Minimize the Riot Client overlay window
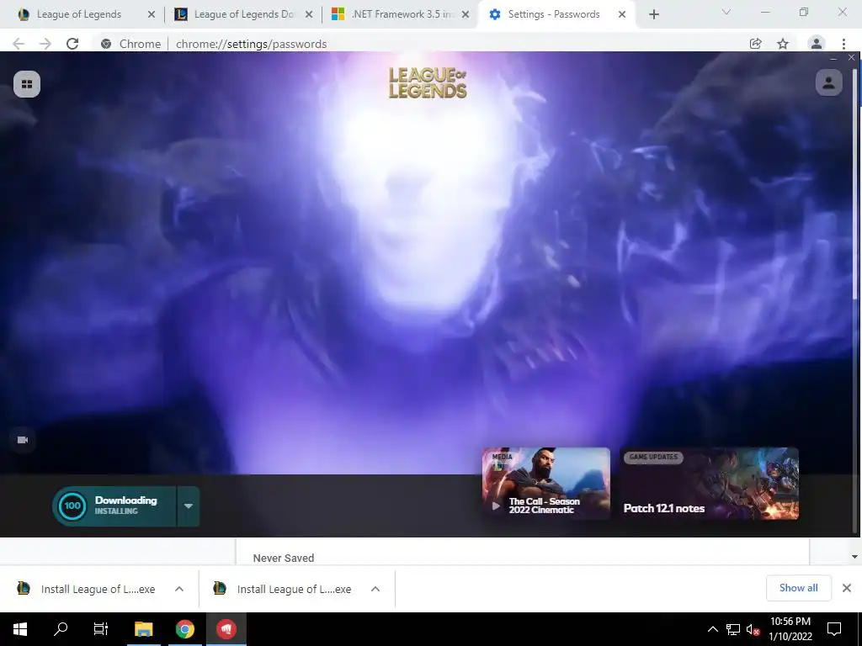The width and height of the screenshot is (862, 646). (x=834, y=57)
